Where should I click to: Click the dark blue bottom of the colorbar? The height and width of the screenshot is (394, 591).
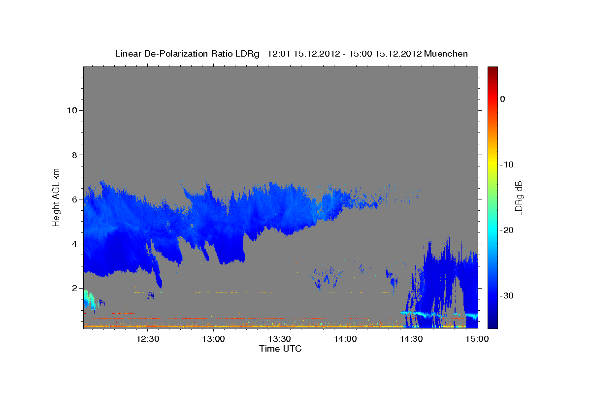pos(492,323)
